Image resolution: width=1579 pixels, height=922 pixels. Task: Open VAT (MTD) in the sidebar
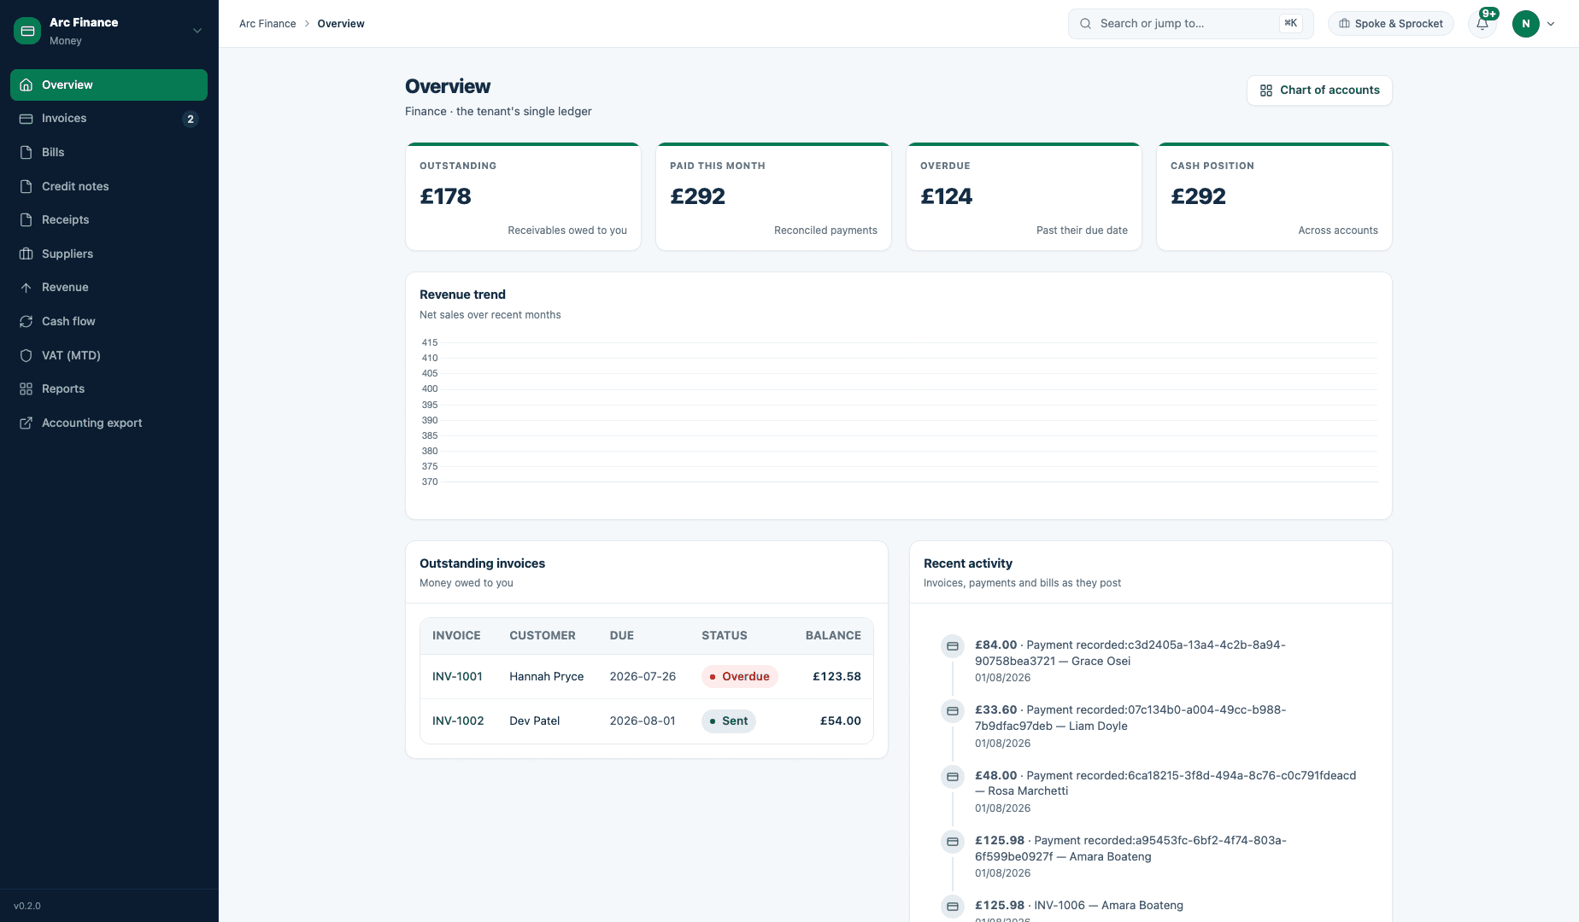tap(109, 355)
